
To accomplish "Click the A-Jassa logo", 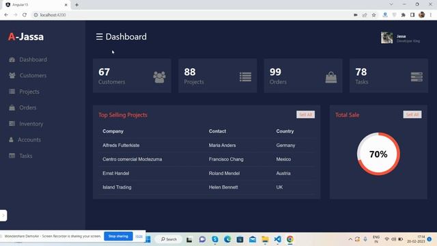I will (26, 37).
